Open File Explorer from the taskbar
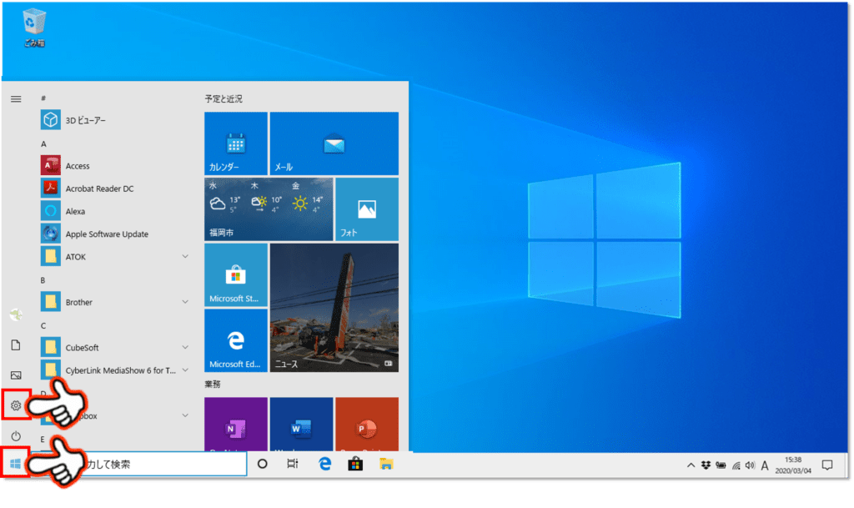 (x=385, y=464)
